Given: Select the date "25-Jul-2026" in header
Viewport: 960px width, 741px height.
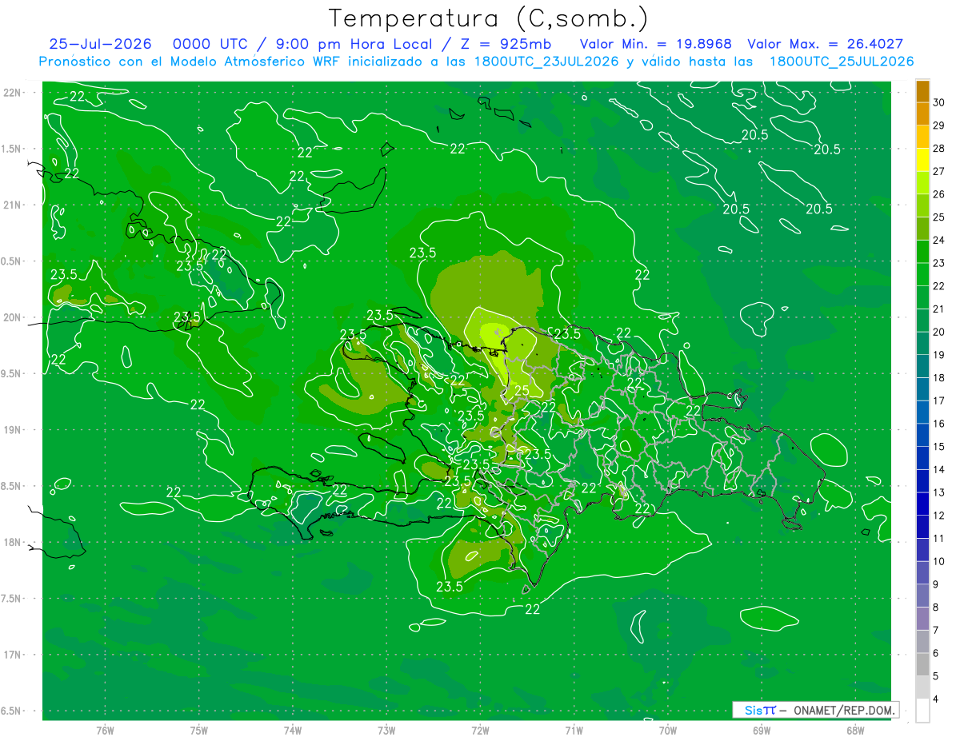Looking at the screenshot, I should 101,44.
